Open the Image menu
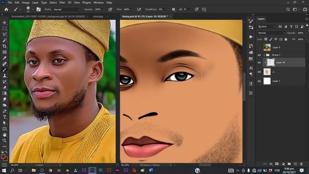 coord(26,2)
